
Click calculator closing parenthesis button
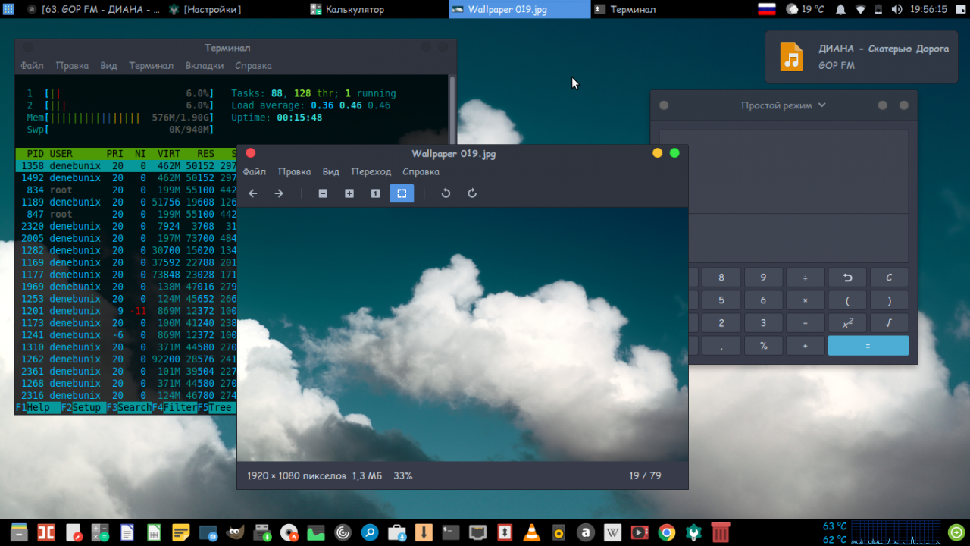889,300
